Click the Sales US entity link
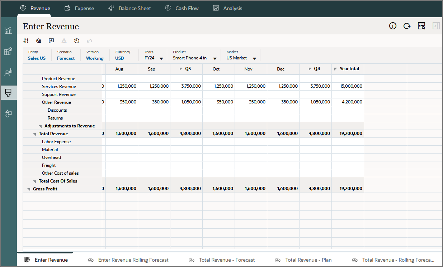This screenshot has height=267, width=443. (37, 58)
